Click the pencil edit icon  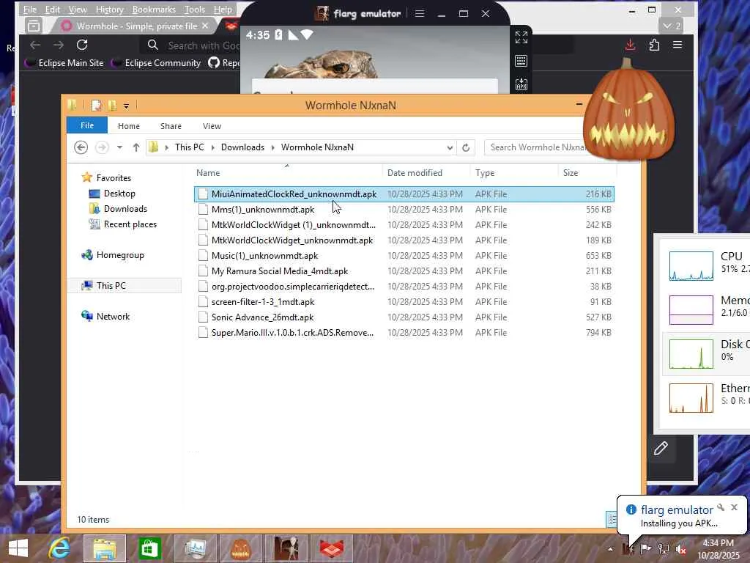point(661,448)
